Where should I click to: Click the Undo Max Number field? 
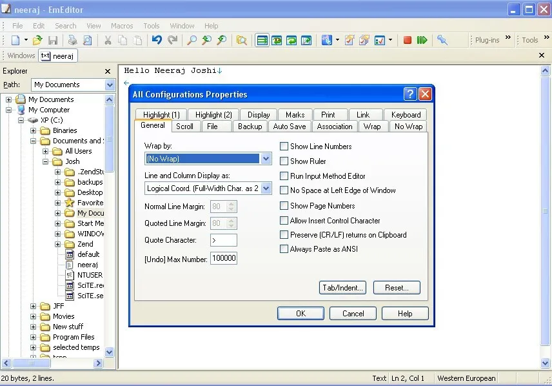224,258
